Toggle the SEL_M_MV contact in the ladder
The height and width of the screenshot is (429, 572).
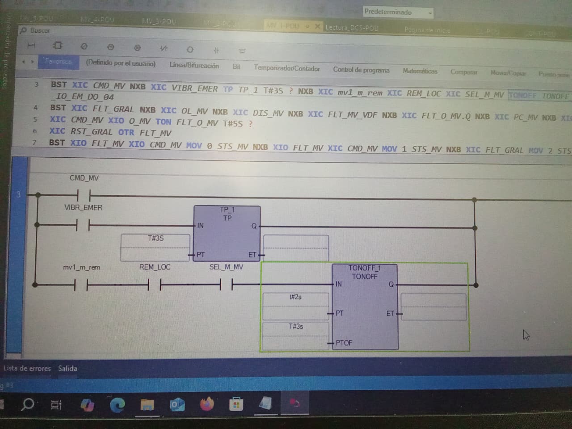[x=226, y=284]
